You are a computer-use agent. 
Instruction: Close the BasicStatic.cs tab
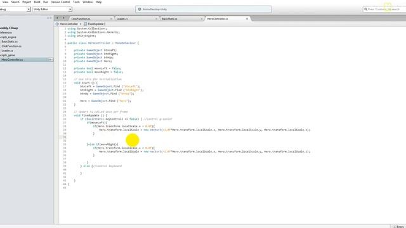[202, 19]
